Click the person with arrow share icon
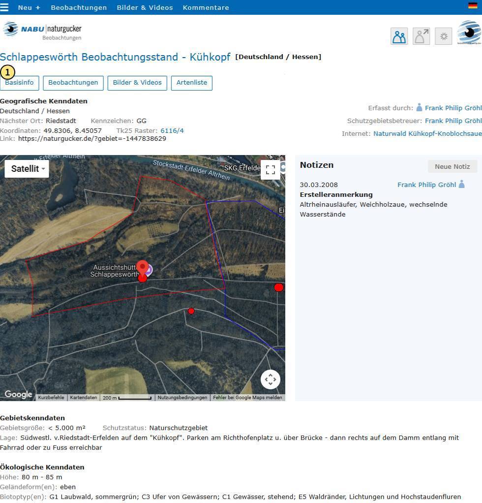This screenshot has height=503, width=482. point(421,36)
